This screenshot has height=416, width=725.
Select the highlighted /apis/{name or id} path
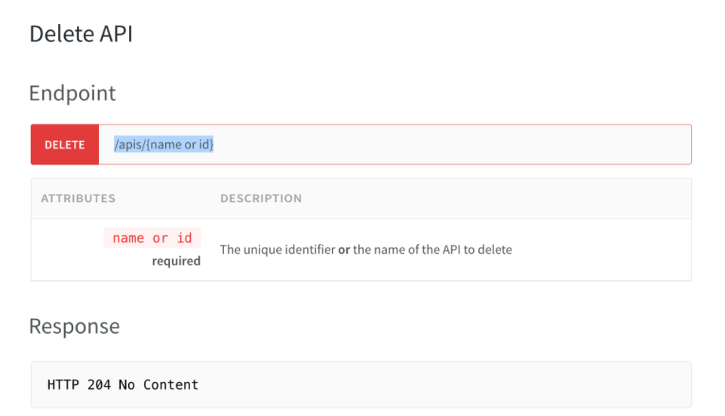click(x=164, y=145)
